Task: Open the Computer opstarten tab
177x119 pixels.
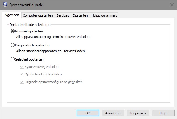Action: tap(38, 15)
